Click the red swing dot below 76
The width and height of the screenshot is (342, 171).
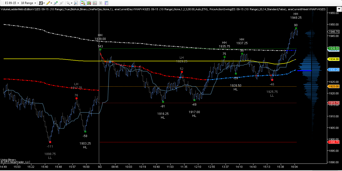[76, 98]
